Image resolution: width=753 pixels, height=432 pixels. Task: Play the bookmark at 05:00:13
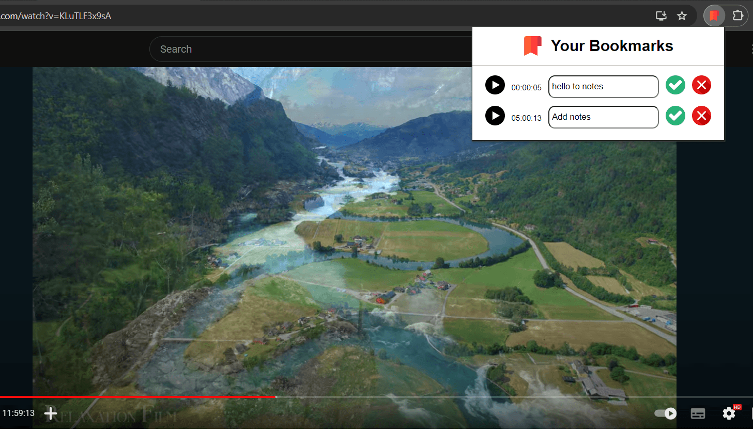coord(495,116)
